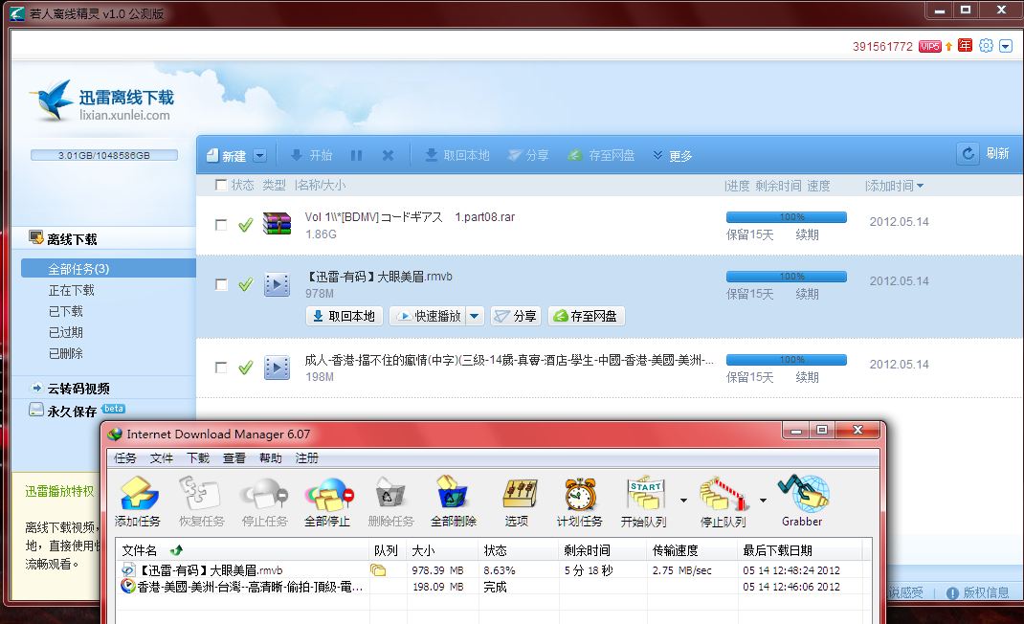Click the red 年 badge icon
The image size is (1024, 624).
tap(966, 46)
